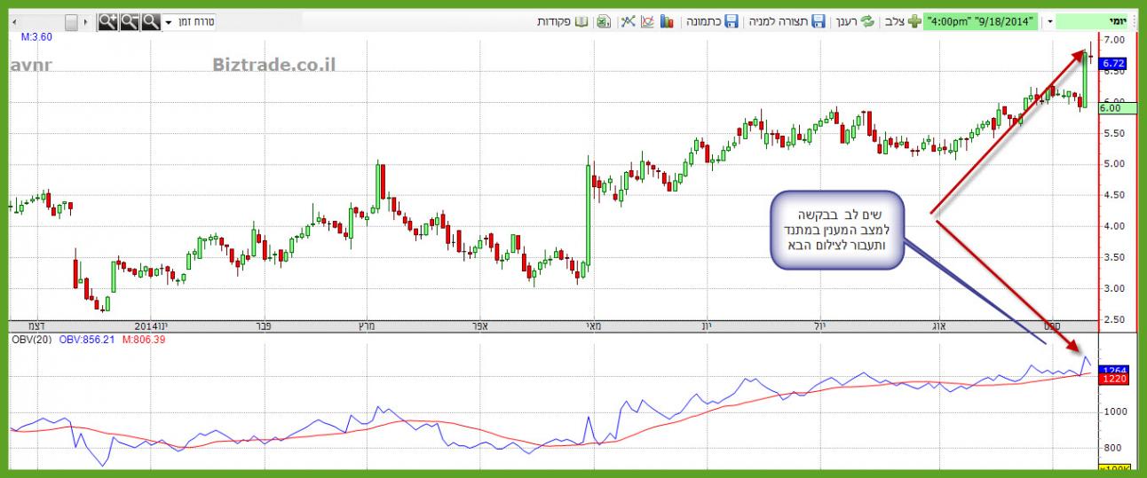The image size is (1147, 478).
Task: Open the drawing tools icon
Action: click(x=627, y=21)
